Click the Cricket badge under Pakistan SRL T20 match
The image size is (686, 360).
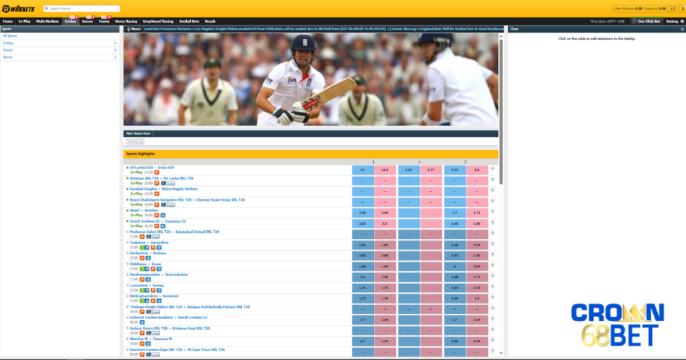point(168,183)
